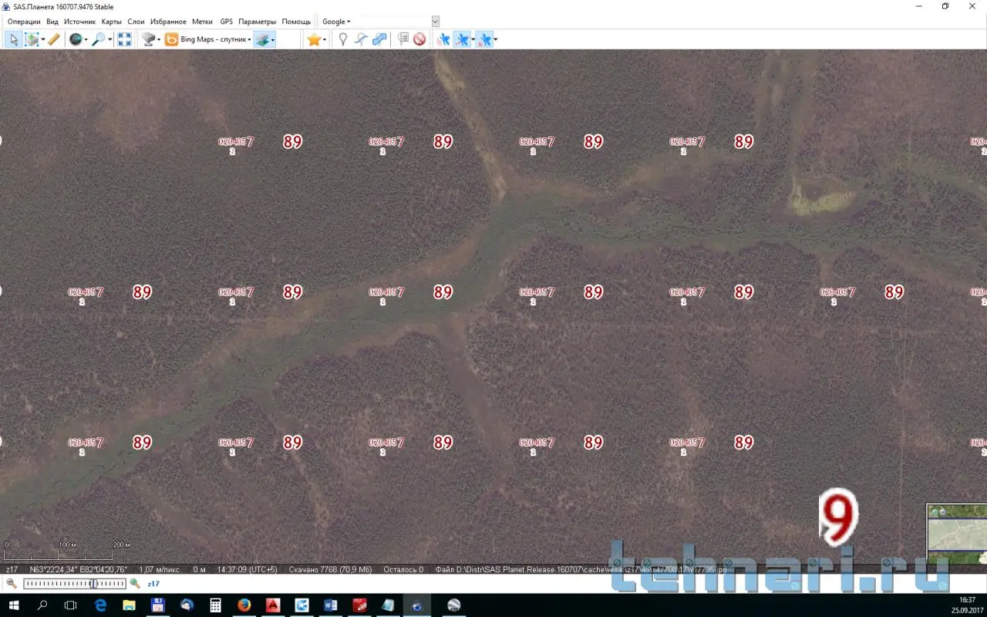Expand the tile source dropdown arrow
Image resolution: width=987 pixels, height=617 pixels.
coord(159,39)
